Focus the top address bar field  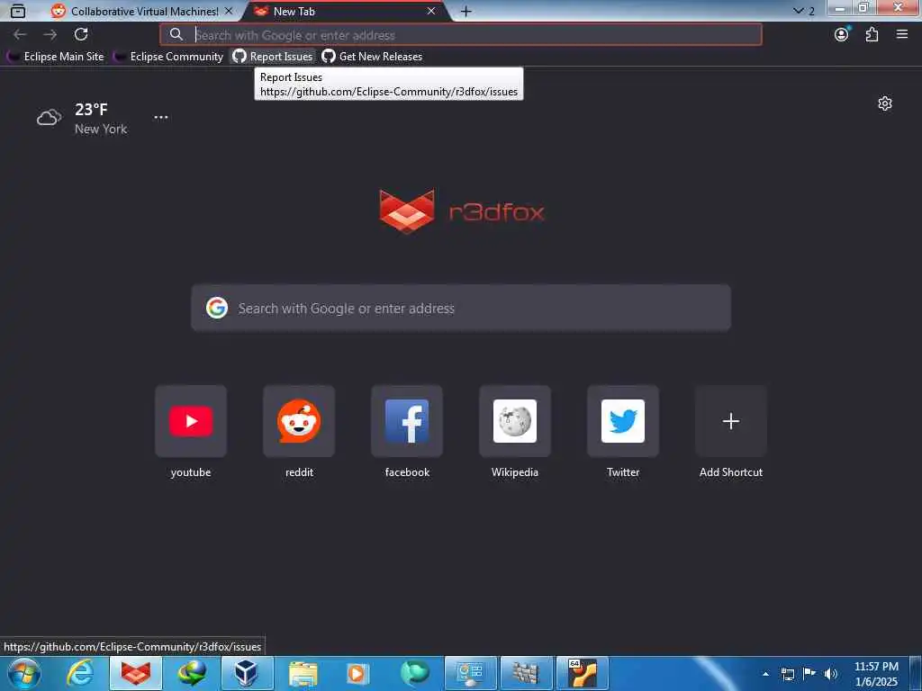(x=460, y=35)
